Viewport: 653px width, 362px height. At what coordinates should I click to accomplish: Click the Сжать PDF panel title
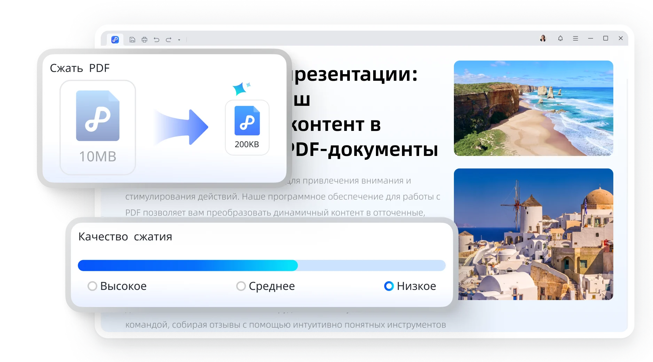click(80, 68)
